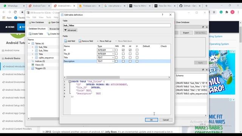Expand the Sub_Title table node
The image size is (242, 136).
point(33,47)
